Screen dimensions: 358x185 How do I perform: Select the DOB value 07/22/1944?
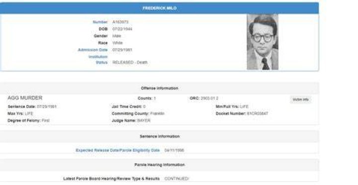(x=122, y=29)
